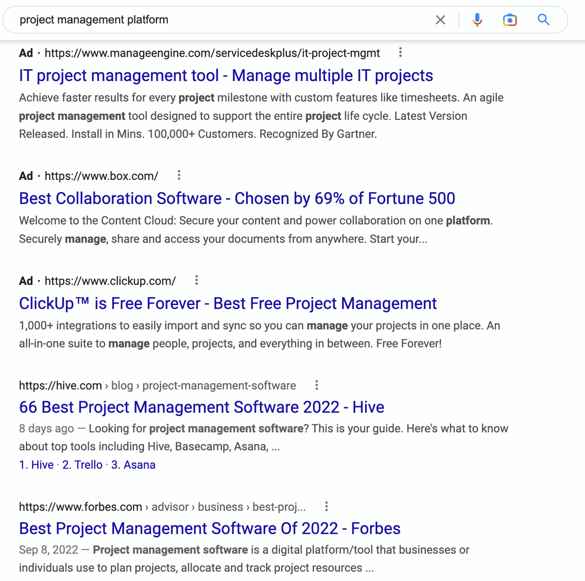
Task: Open the ClickUp Free Forever ad headline
Action: tap(227, 303)
